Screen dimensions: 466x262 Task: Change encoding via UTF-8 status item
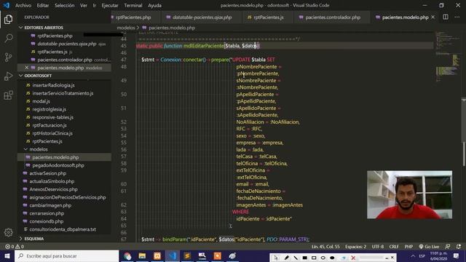[x=377, y=247]
